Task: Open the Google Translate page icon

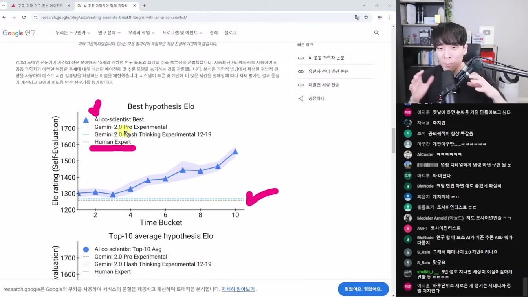Action: pyautogui.click(x=357, y=17)
